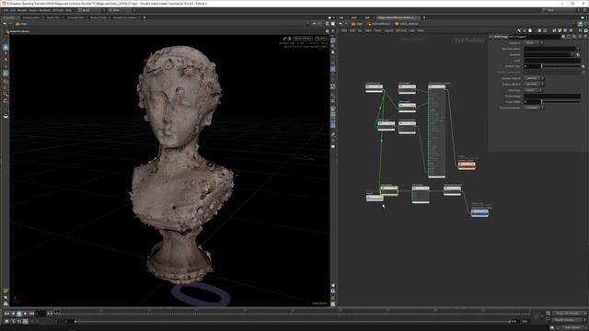This screenshot has height=331, width=589.
Task: Click the statue_material path segment
Action: coord(407,24)
